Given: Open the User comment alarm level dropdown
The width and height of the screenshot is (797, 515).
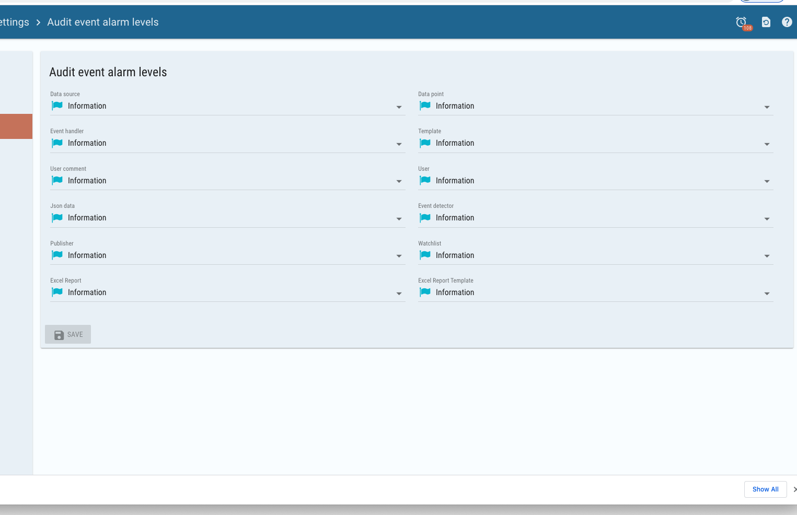Looking at the screenshot, I should 399,182.
